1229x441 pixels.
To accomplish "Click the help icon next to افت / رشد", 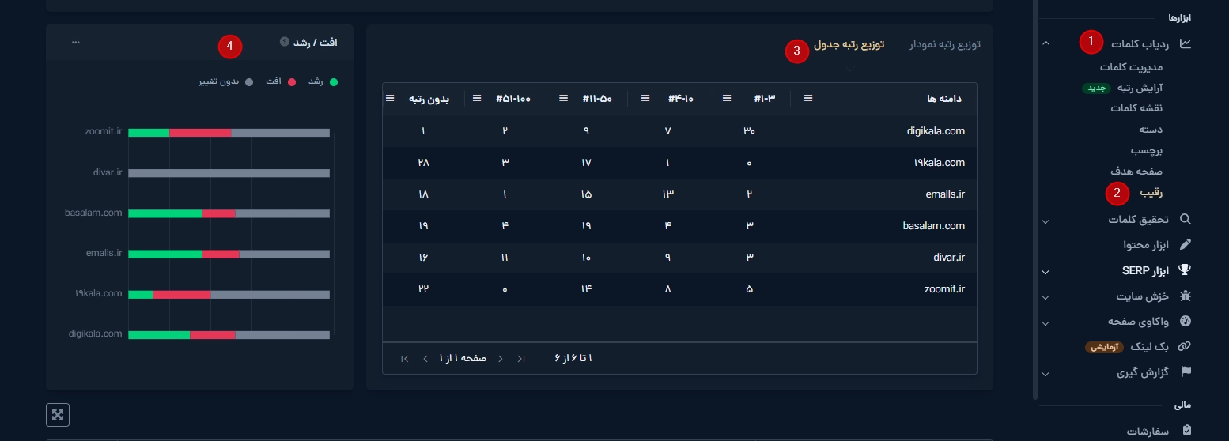I will 284,42.
